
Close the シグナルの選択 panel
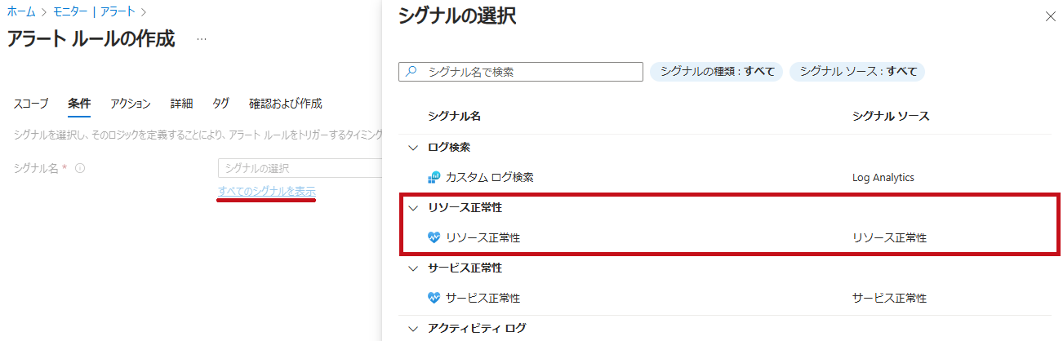[x=1051, y=16]
